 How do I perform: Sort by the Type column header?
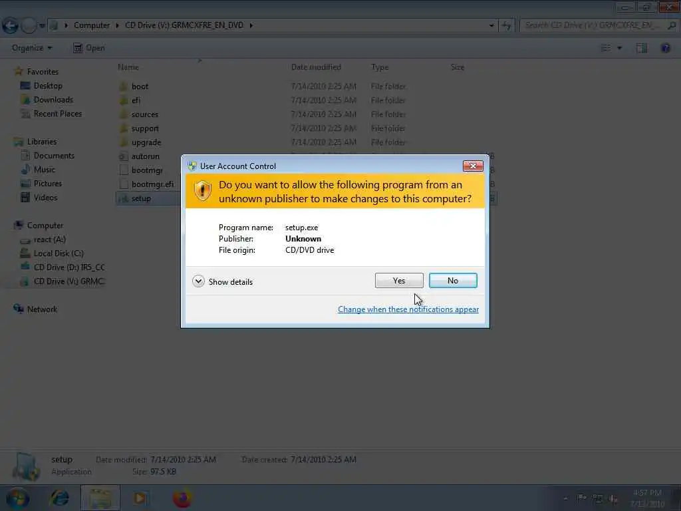pyautogui.click(x=380, y=67)
